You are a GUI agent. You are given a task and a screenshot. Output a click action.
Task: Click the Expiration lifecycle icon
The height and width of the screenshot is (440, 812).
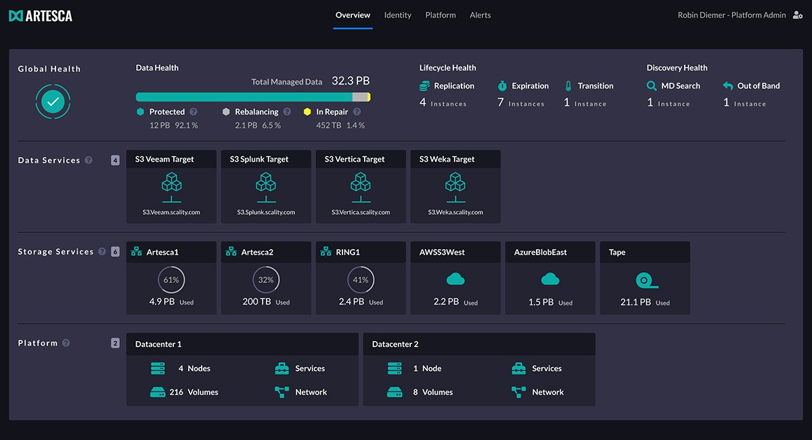coord(502,86)
